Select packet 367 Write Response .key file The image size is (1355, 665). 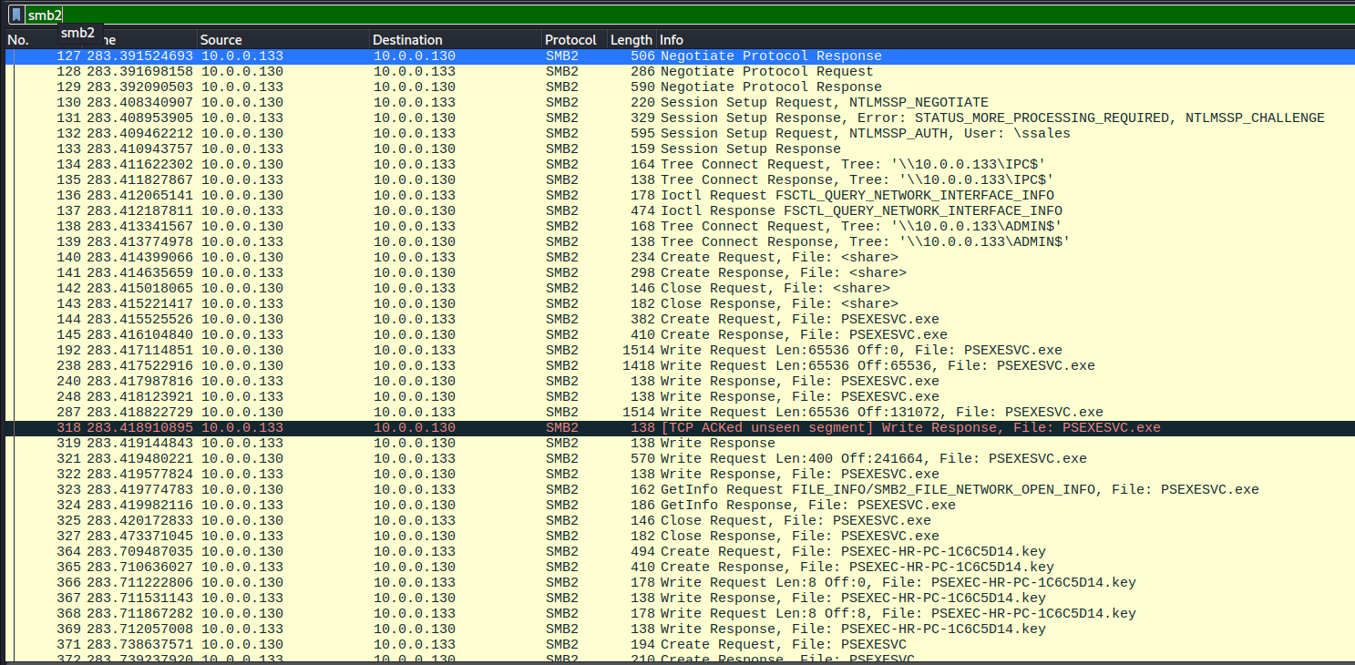click(x=679, y=598)
